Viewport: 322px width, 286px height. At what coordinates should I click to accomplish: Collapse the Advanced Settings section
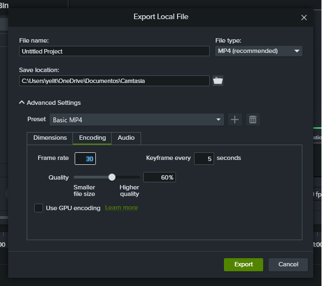(x=50, y=103)
